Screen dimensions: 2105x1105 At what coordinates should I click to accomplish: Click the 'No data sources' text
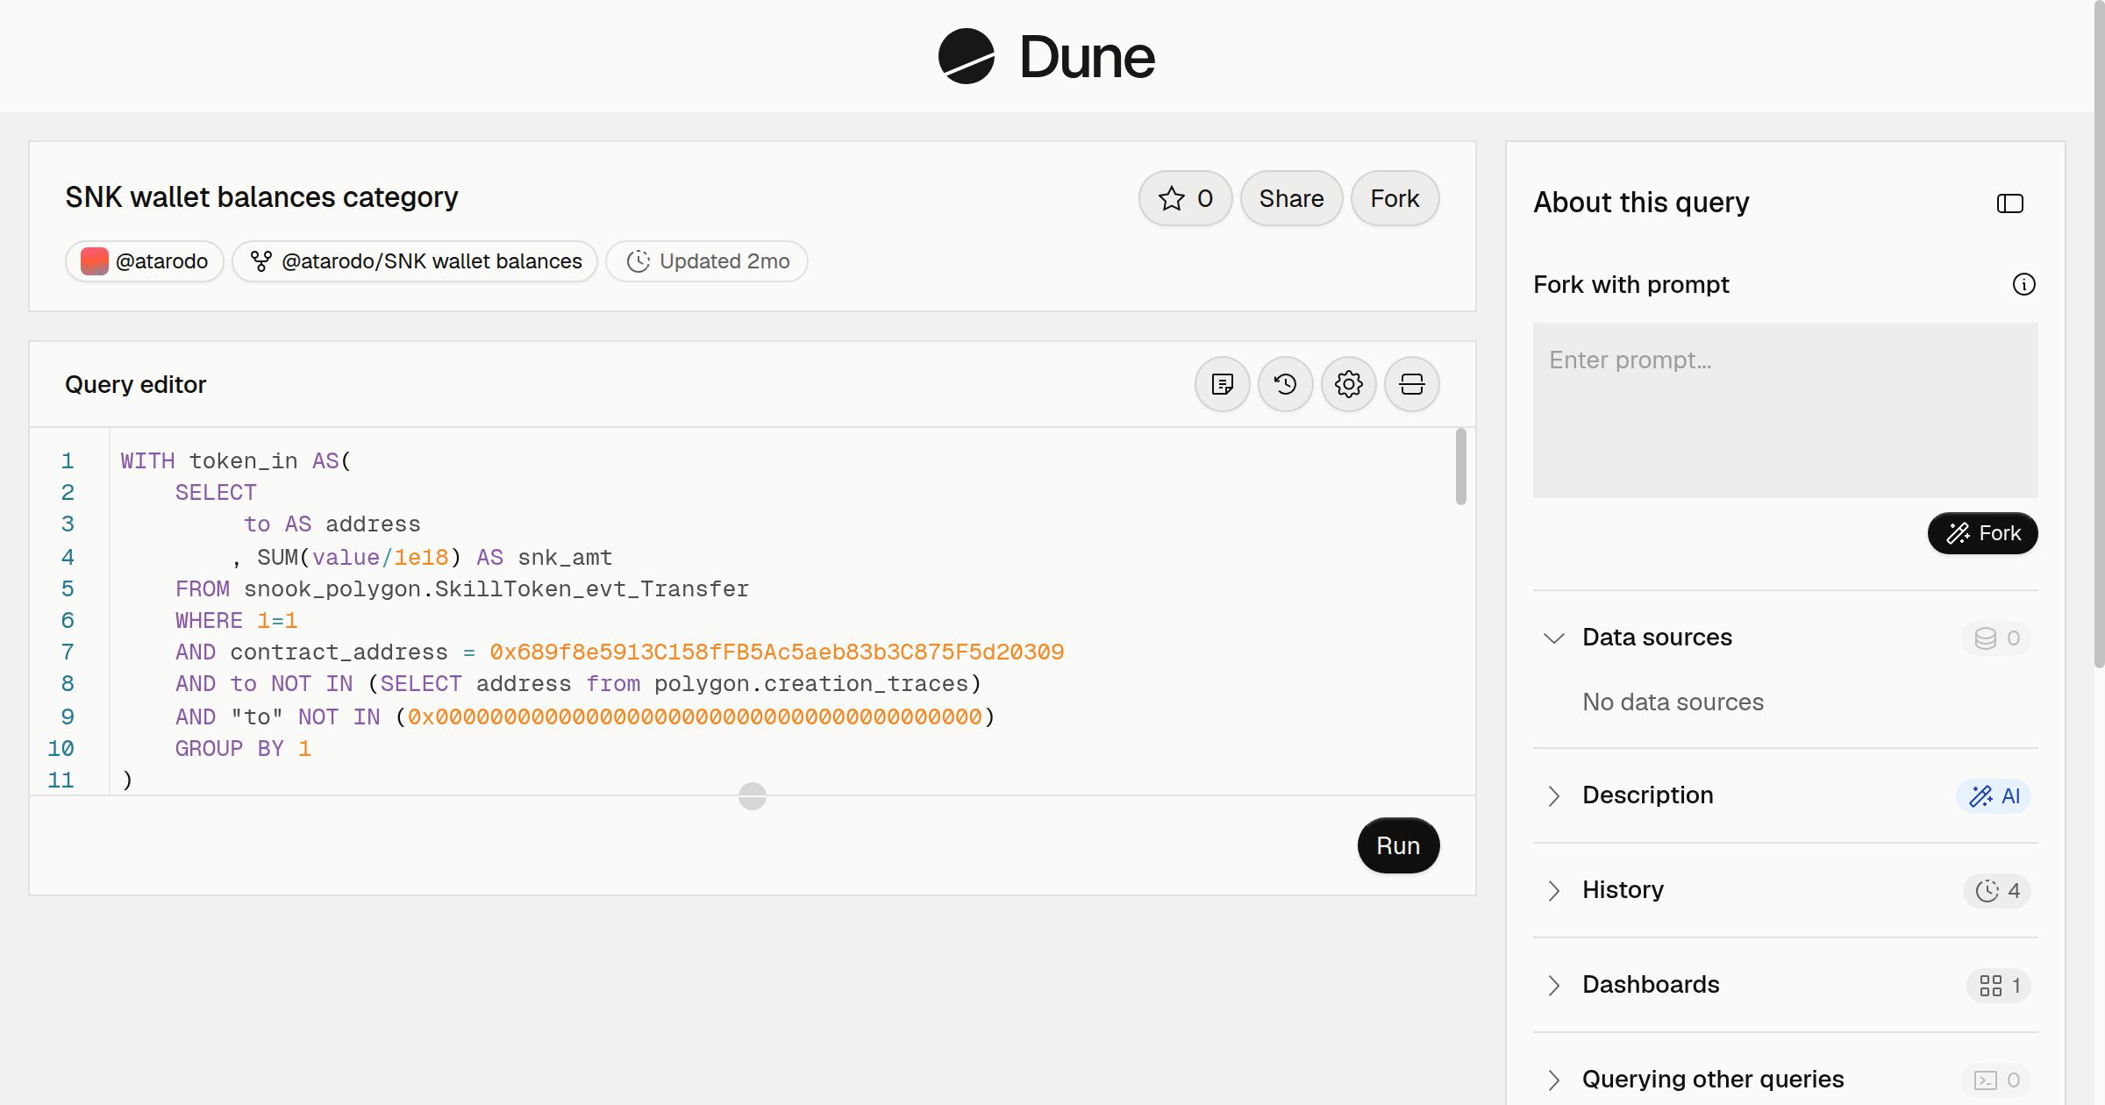1673,702
